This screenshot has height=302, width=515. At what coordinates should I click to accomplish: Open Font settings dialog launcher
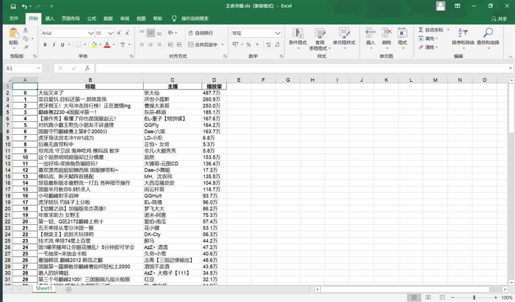click(131, 56)
